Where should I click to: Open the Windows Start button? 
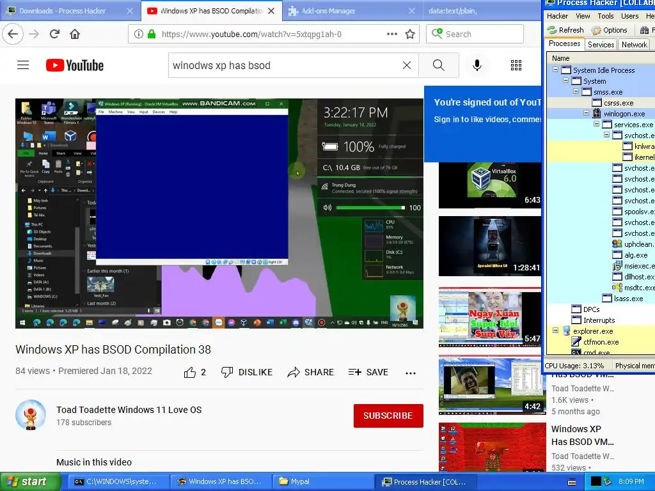(30, 481)
